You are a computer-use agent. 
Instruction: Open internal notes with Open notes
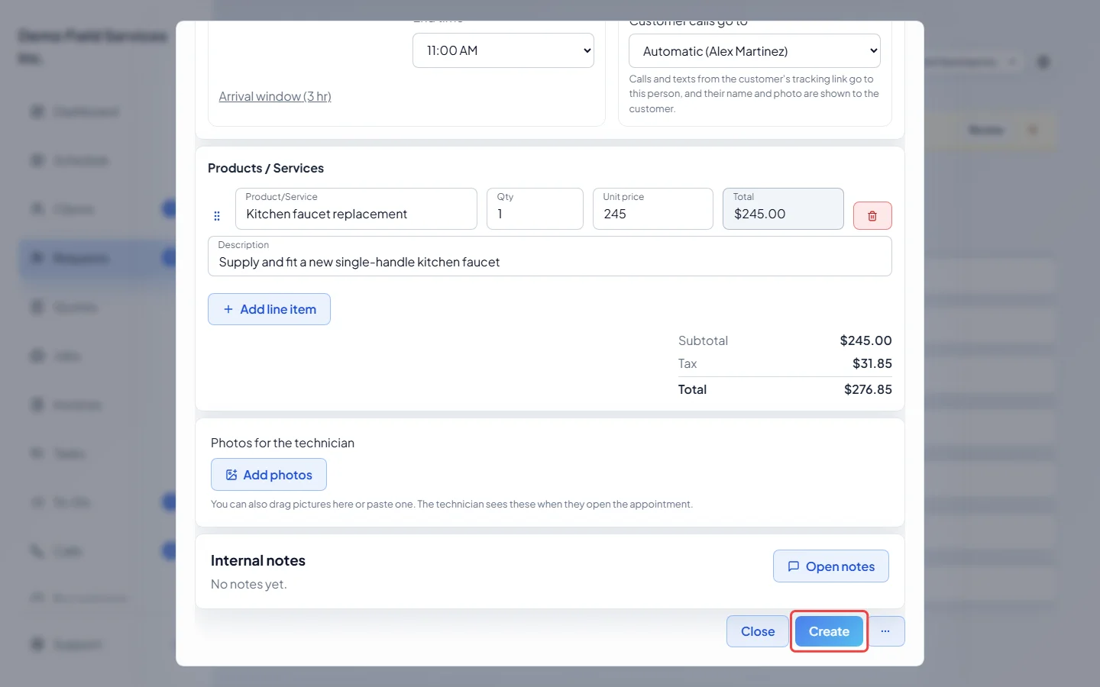[x=831, y=566]
